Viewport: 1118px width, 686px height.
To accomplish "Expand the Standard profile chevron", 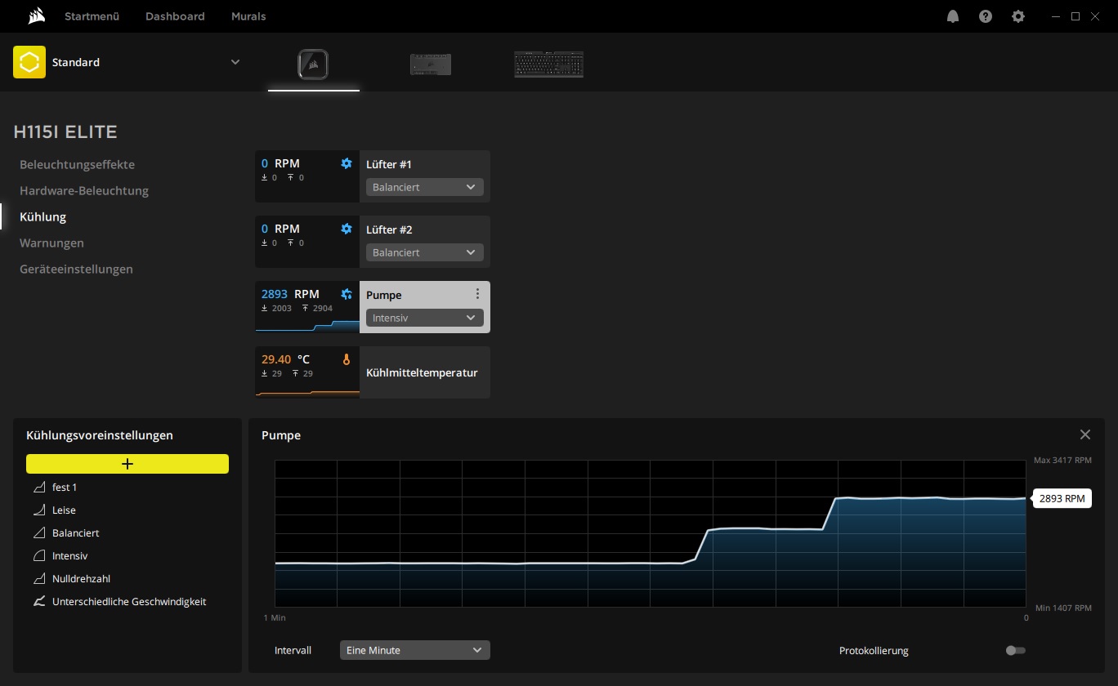I will [235, 62].
